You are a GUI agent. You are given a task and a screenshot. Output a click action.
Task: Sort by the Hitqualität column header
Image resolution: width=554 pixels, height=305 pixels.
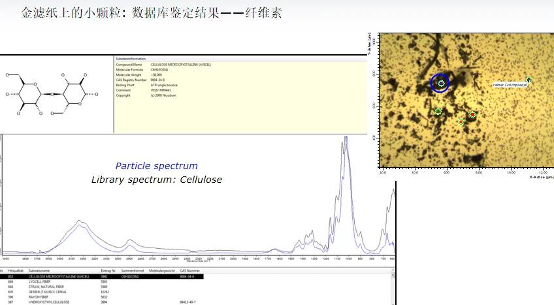point(16,271)
